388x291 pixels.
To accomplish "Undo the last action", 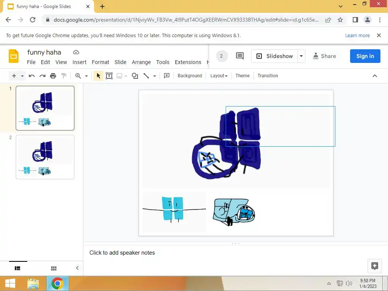I will point(32,76).
